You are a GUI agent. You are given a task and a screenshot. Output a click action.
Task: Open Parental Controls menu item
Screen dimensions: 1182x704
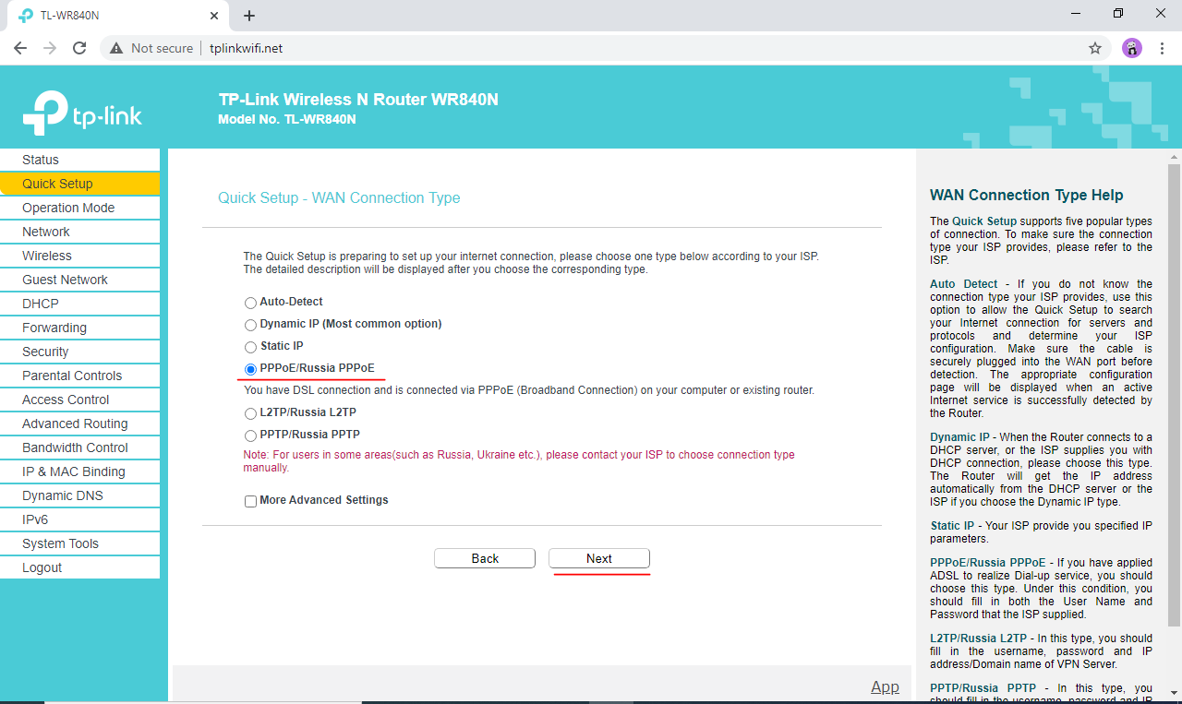click(79, 376)
